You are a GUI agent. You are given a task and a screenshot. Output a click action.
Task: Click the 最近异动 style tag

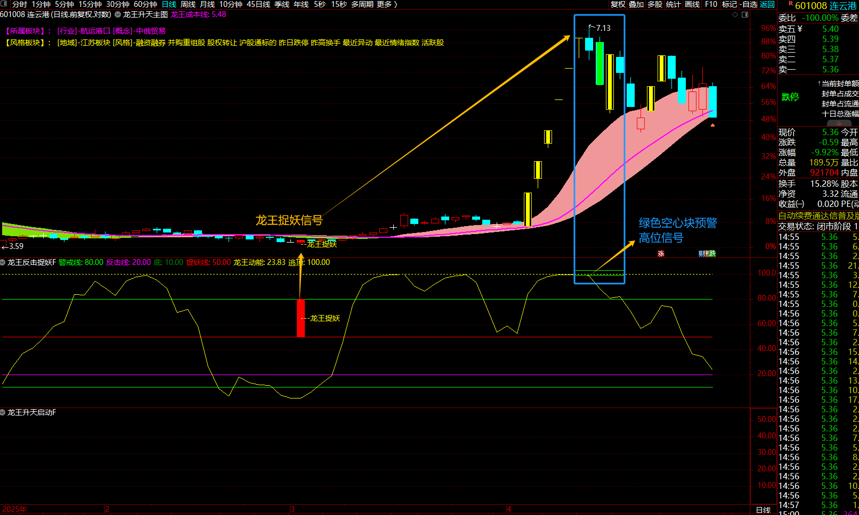coord(358,43)
